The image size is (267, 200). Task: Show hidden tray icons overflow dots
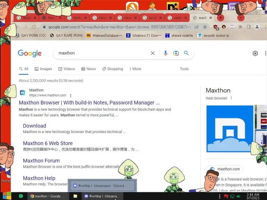tap(220, 196)
